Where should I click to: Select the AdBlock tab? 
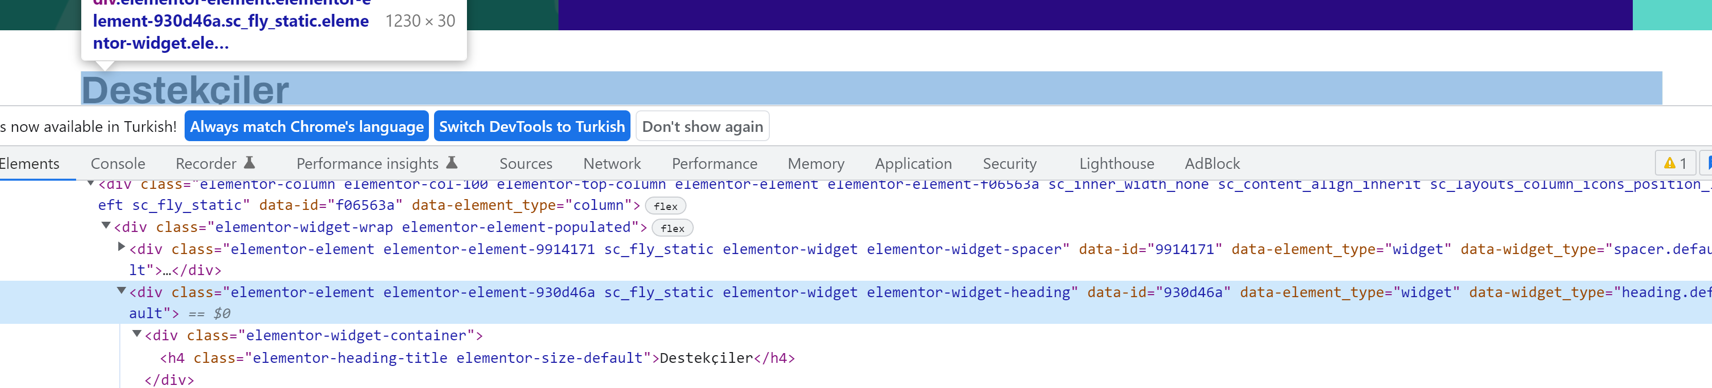tap(1212, 164)
